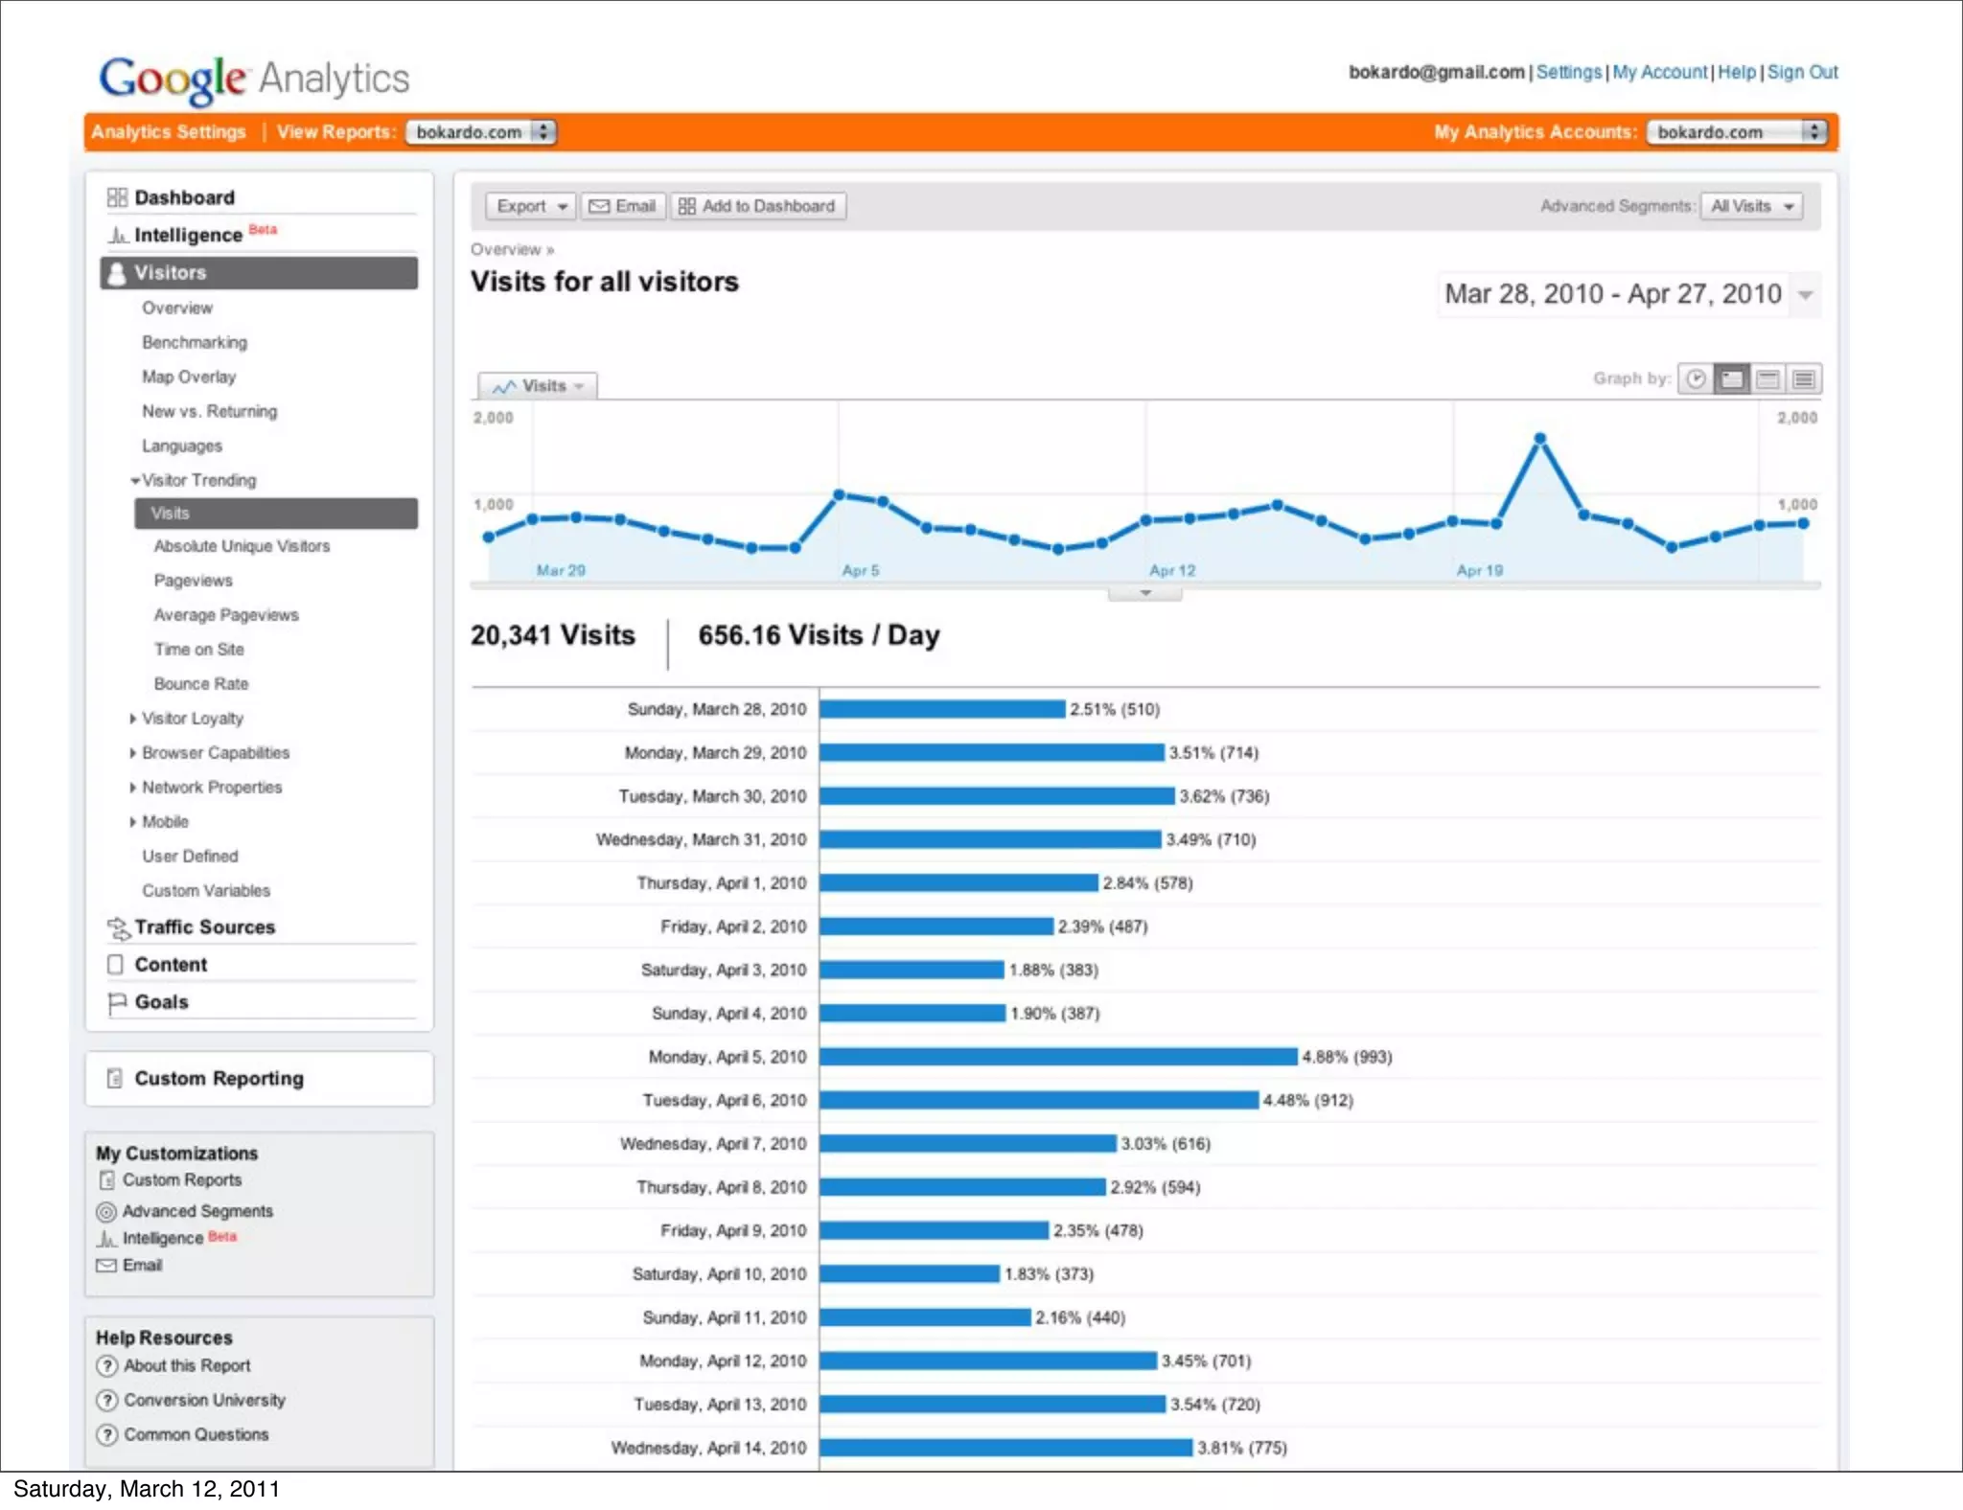Screen dimensions: 1963x1510
Task: Select the graph by week option
Action: pyautogui.click(x=1767, y=379)
